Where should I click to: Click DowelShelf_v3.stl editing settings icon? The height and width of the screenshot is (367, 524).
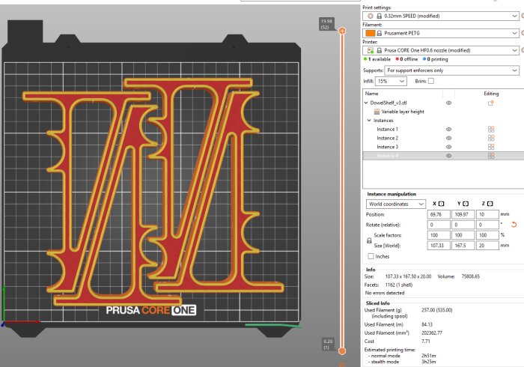[490, 103]
